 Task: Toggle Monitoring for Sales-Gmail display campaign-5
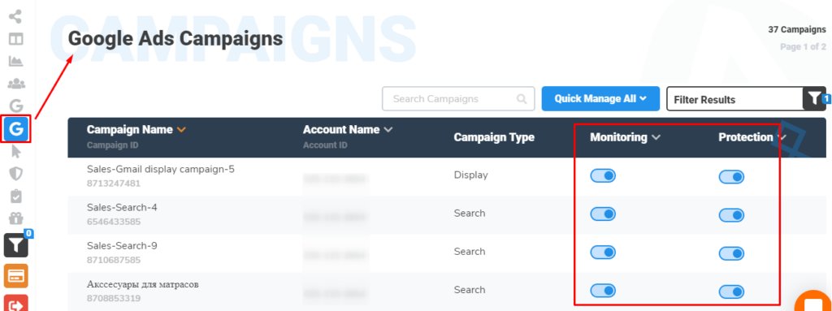click(603, 175)
